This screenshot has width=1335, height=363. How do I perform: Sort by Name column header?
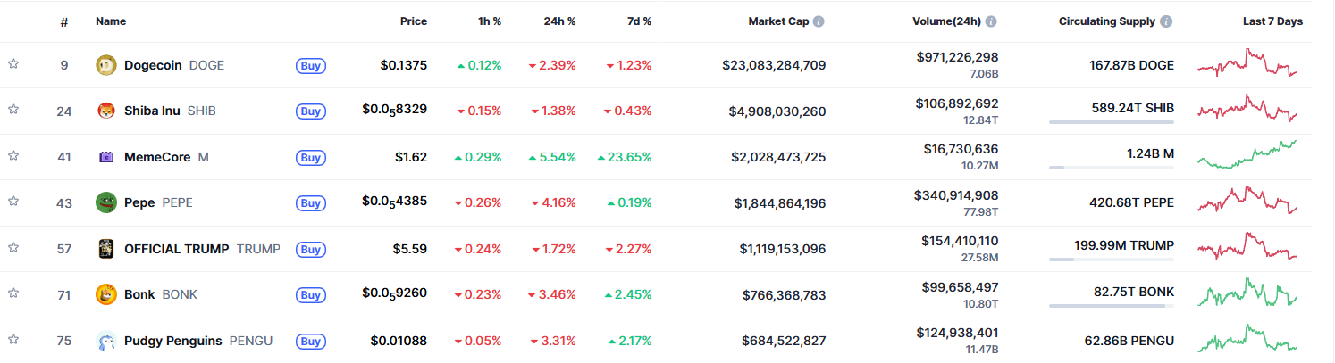pyautogui.click(x=111, y=21)
